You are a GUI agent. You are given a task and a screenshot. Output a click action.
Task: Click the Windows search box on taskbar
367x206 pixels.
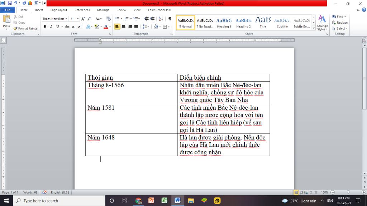coord(59,201)
